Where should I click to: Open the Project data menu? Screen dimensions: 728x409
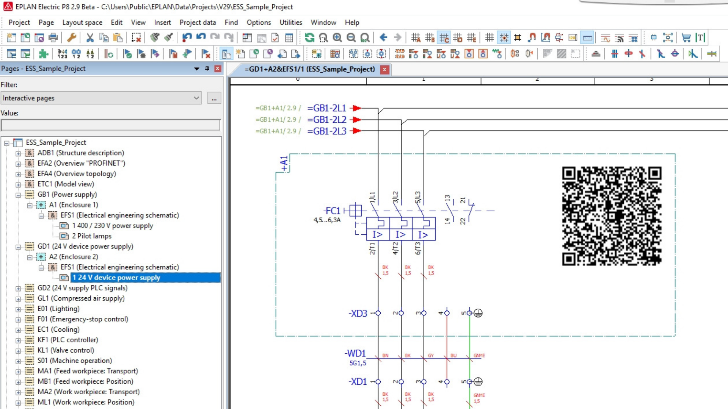(x=198, y=22)
